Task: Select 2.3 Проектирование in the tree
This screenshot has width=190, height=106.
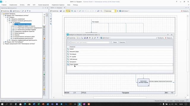Action: tap(18, 33)
